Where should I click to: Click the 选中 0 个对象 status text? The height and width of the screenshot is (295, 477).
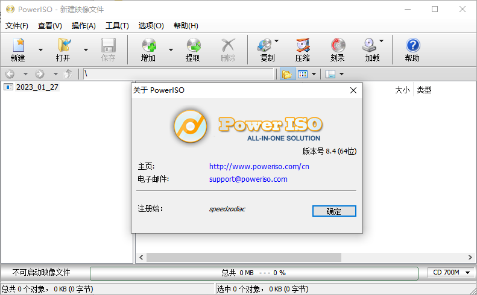[x=263, y=289]
